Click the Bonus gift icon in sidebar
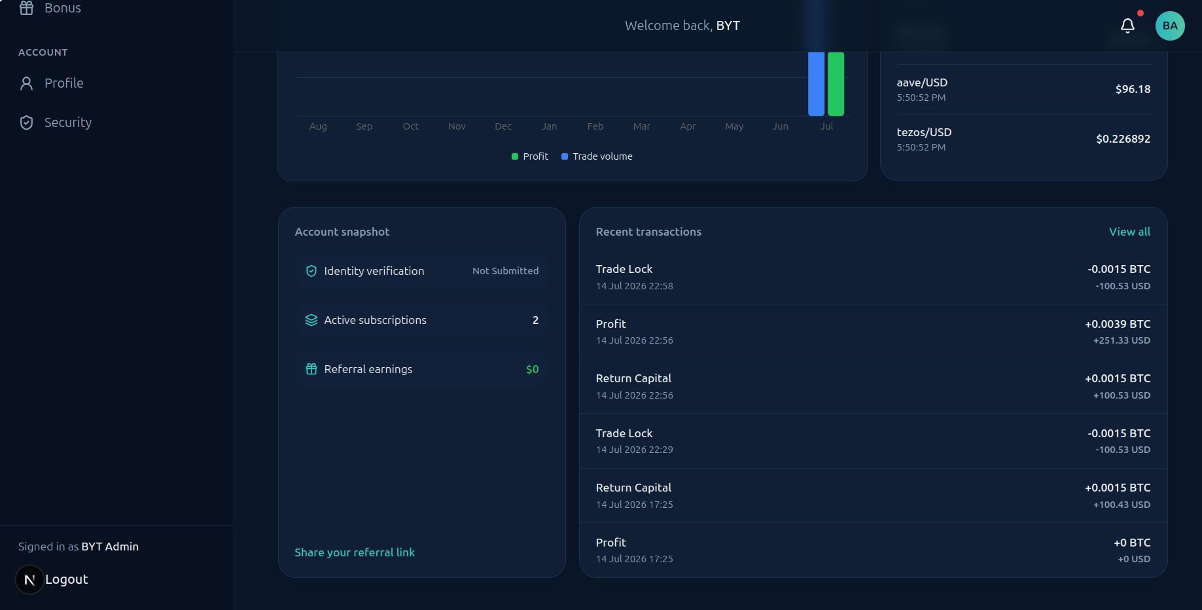This screenshot has width=1202, height=610. coord(27,8)
